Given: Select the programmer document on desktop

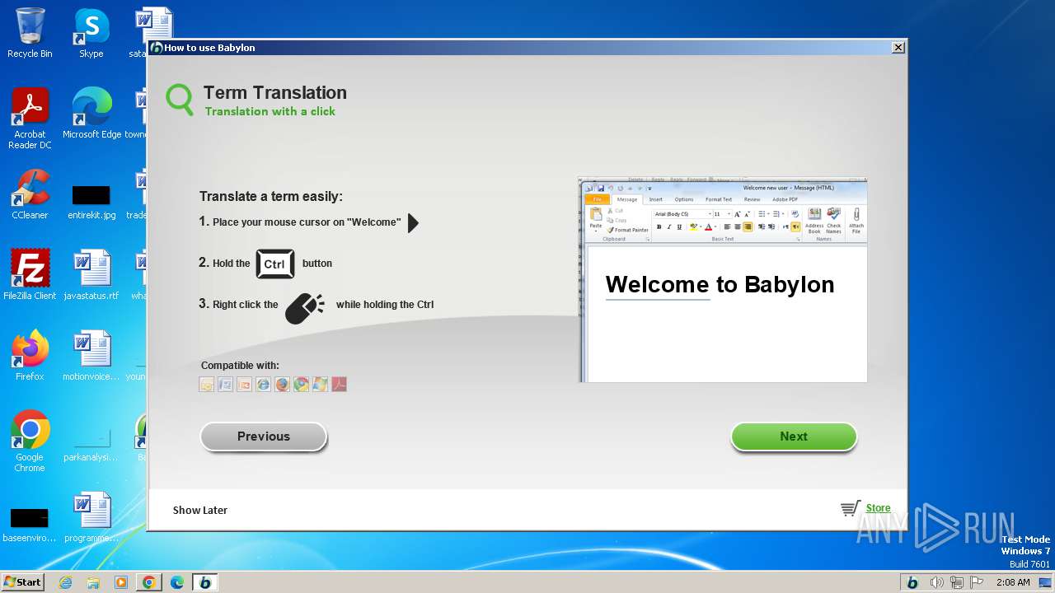Looking at the screenshot, I should (91, 517).
